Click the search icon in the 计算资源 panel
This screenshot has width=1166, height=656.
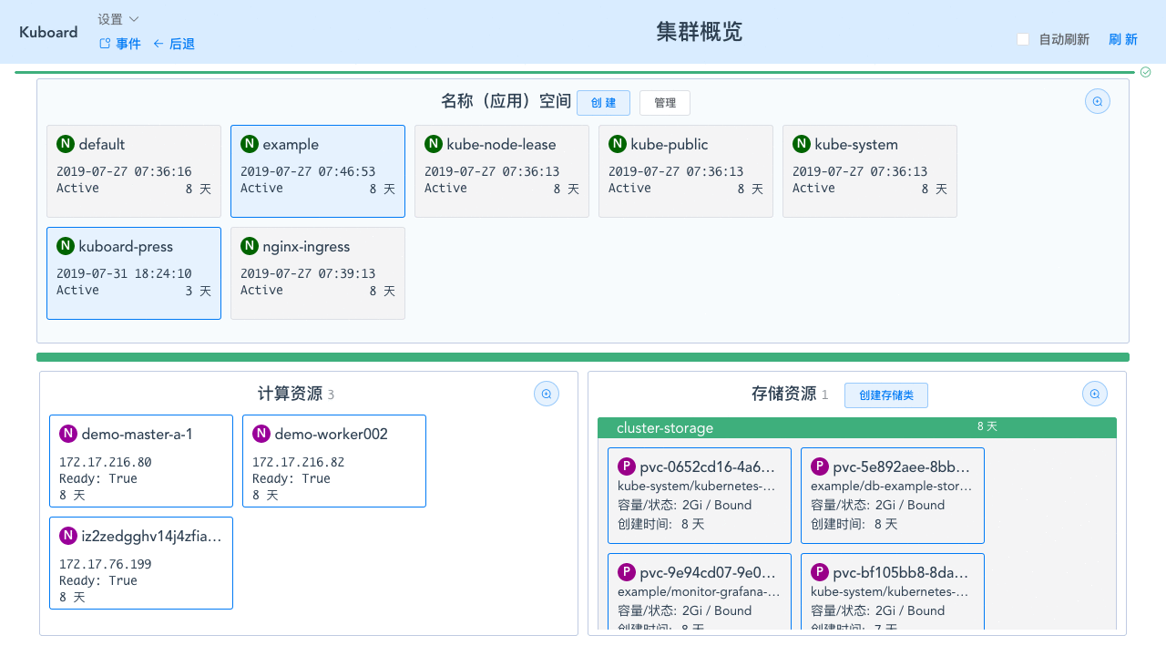[x=546, y=393]
